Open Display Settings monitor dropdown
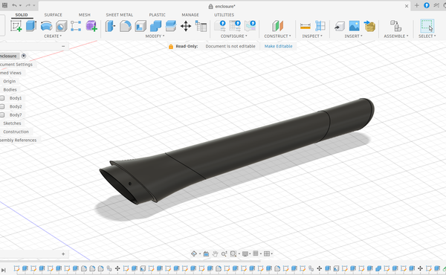The width and height of the screenshot is (446, 275). coord(246,253)
